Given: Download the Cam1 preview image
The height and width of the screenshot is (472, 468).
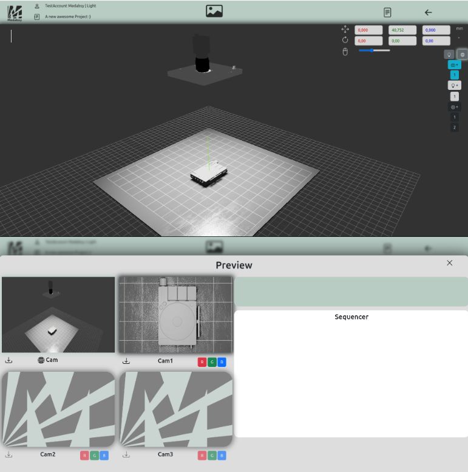Looking at the screenshot, I should 126,361.
